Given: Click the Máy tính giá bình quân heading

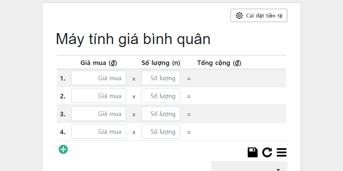Looking at the screenshot, I should 133,39.
